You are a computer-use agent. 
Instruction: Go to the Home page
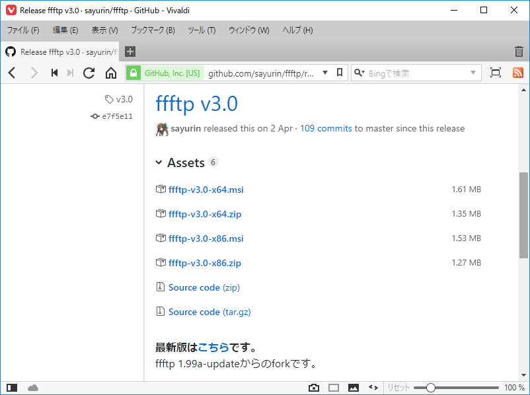111,73
